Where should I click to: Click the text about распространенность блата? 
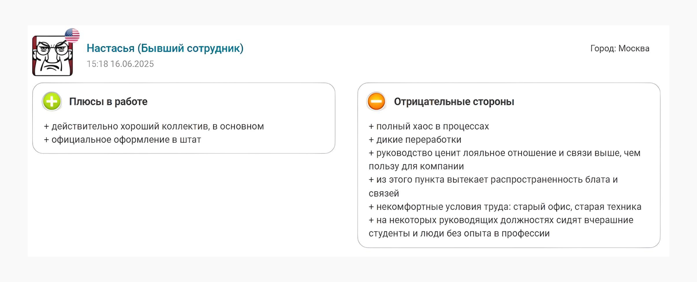point(493,180)
